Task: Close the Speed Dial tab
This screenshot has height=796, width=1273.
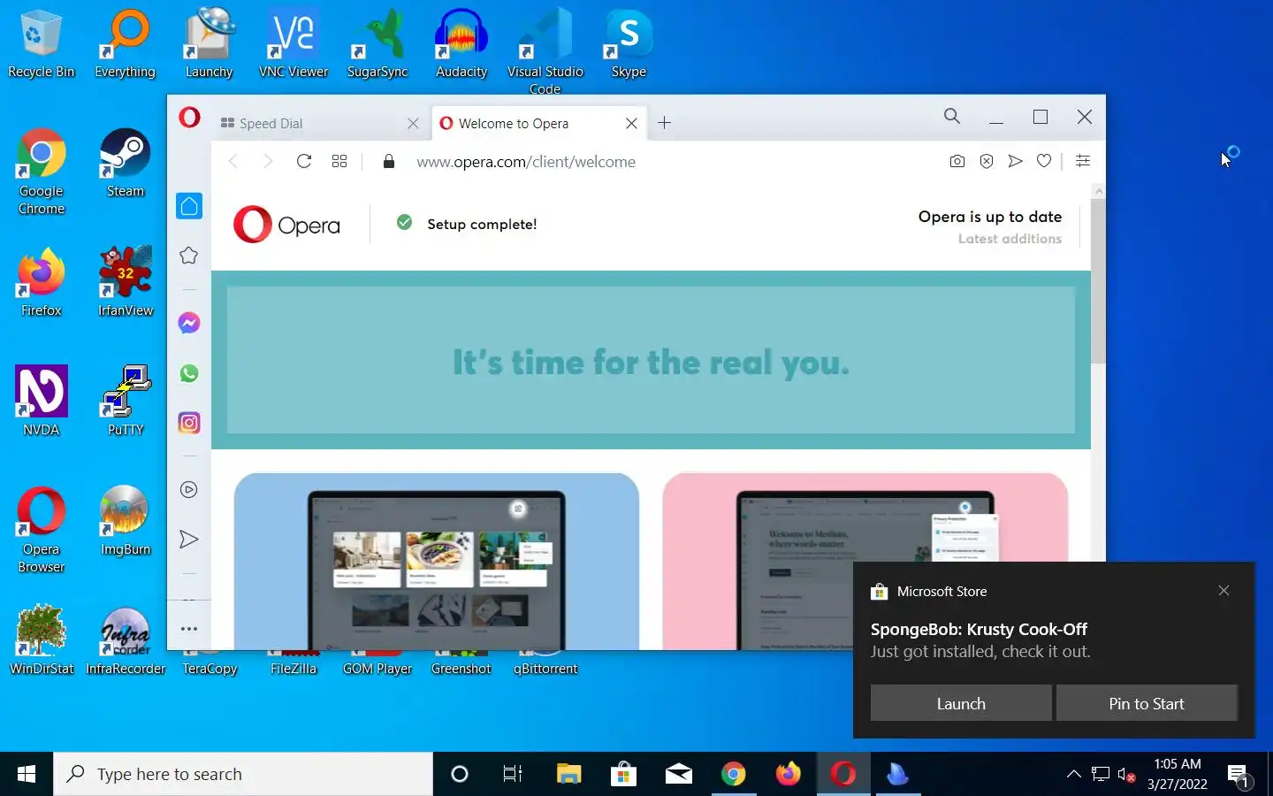Action: (x=413, y=124)
